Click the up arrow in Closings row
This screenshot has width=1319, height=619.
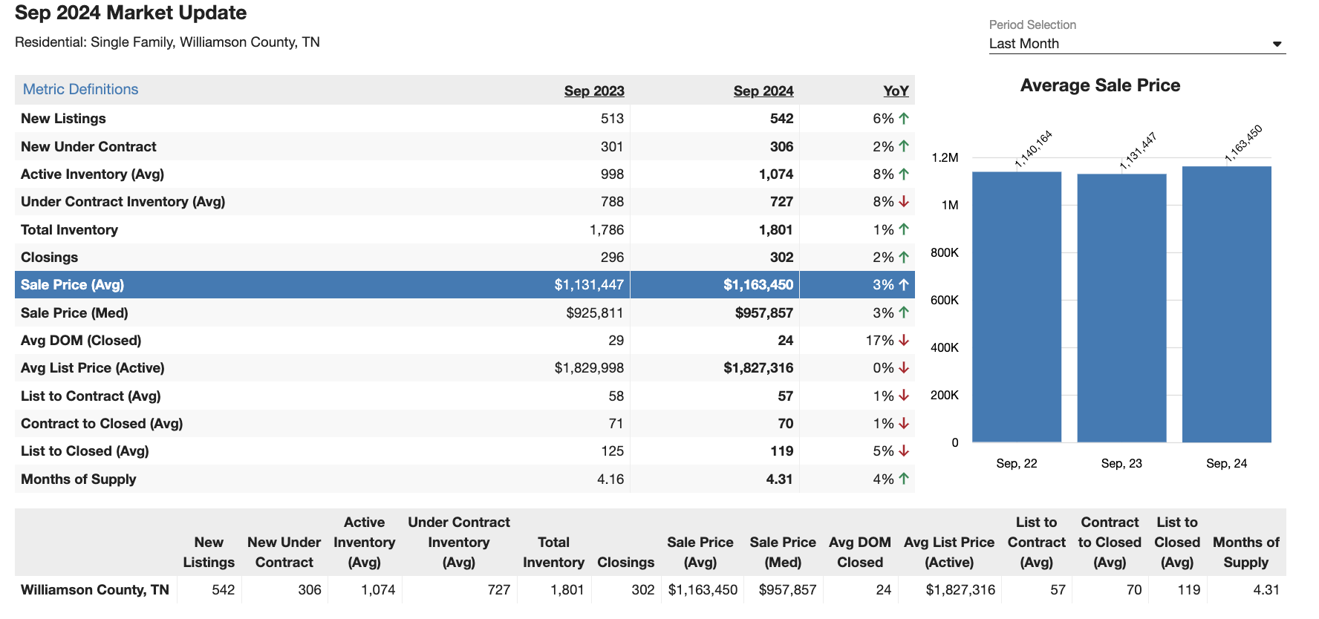[x=904, y=257]
